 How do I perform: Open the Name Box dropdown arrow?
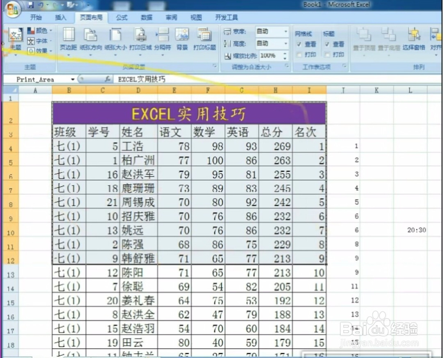pyautogui.click(x=73, y=80)
